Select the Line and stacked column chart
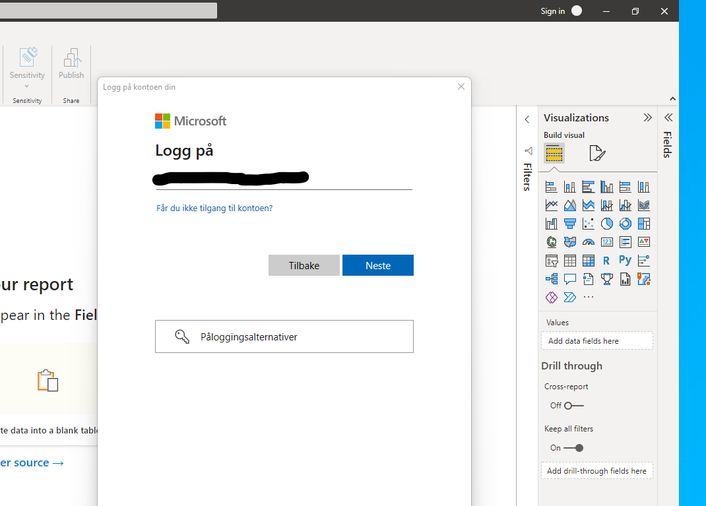This screenshot has width=706, height=506. [x=606, y=205]
